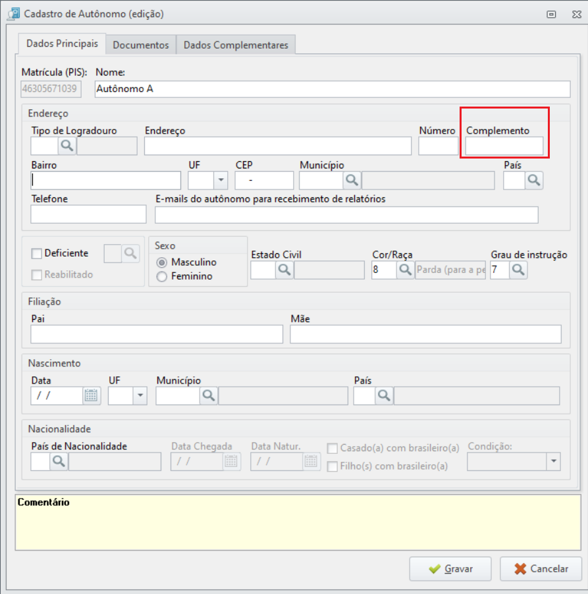This screenshot has width=588, height=594.
Task: Click the Número input field
Action: coord(439,146)
